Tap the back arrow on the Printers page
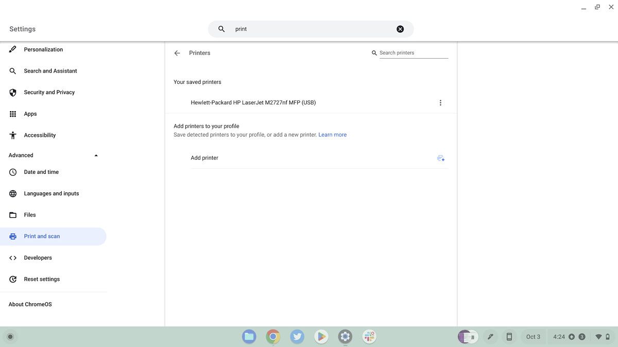 coord(177,53)
